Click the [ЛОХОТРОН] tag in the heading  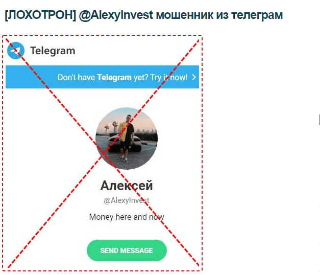tap(40, 15)
